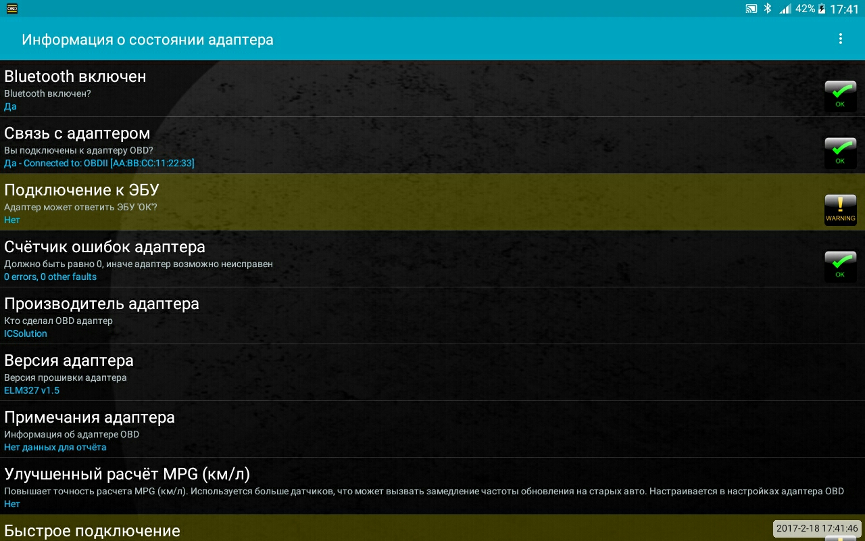Click 'Вы подключены к адаптеру OBD?' description
Image resolution: width=865 pixels, height=541 pixels.
[78, 150]
